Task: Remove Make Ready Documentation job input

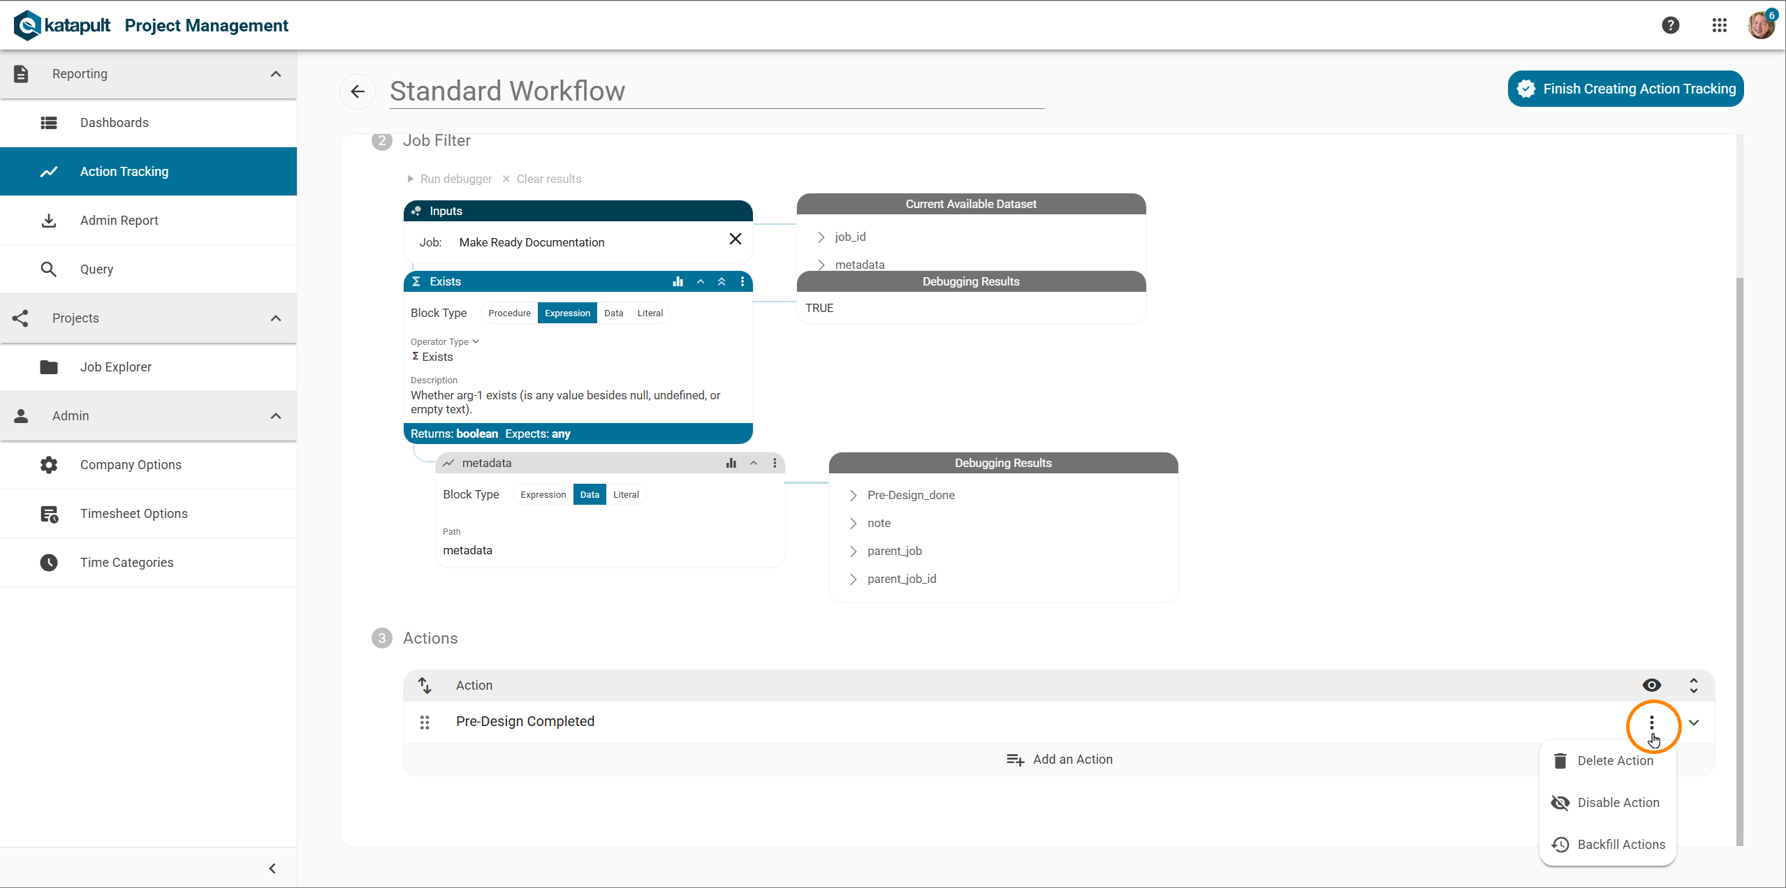Action: (735, 239)
